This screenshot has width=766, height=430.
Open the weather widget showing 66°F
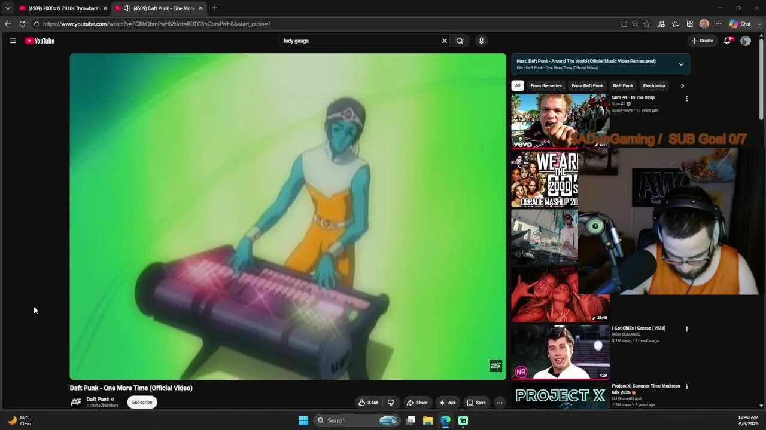tap(19, 420)
